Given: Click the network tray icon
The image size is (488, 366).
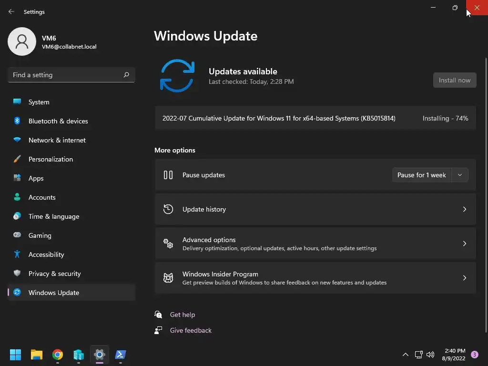Looking at the screenshot, I should 418,355.
